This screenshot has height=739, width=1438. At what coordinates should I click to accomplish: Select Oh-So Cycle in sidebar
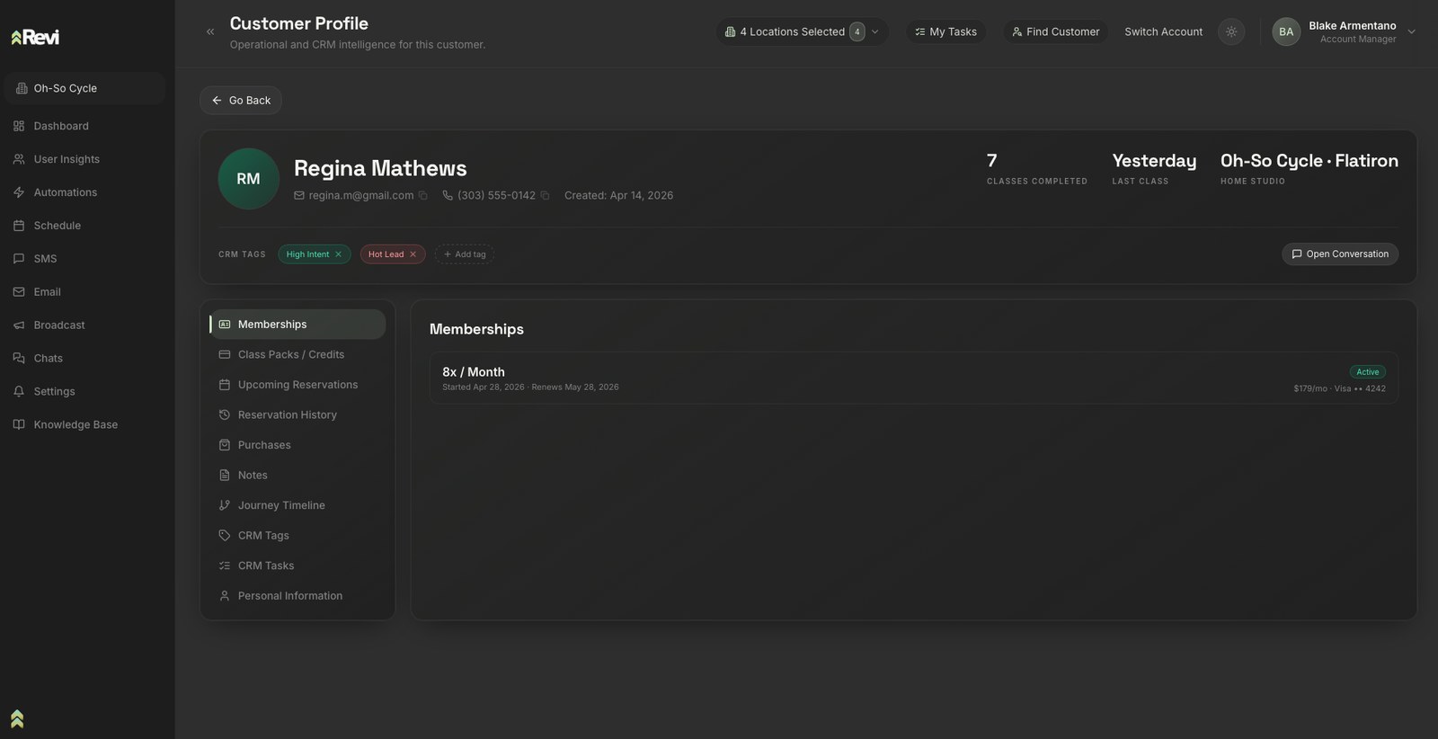coord(84,88)
